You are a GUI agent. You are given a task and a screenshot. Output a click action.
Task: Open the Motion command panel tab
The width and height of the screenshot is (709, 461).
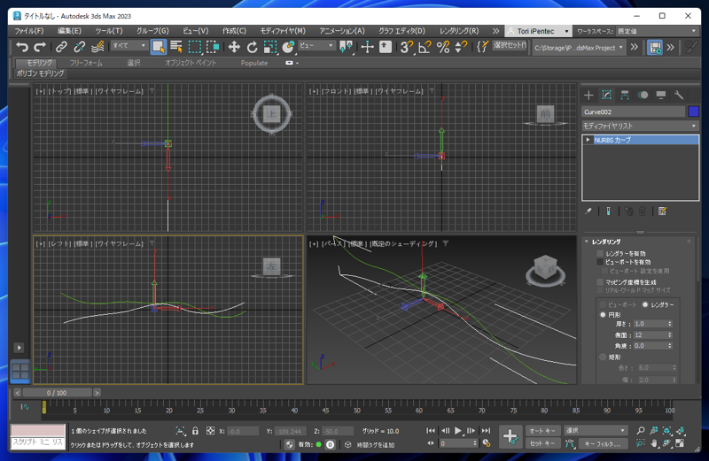643,95
